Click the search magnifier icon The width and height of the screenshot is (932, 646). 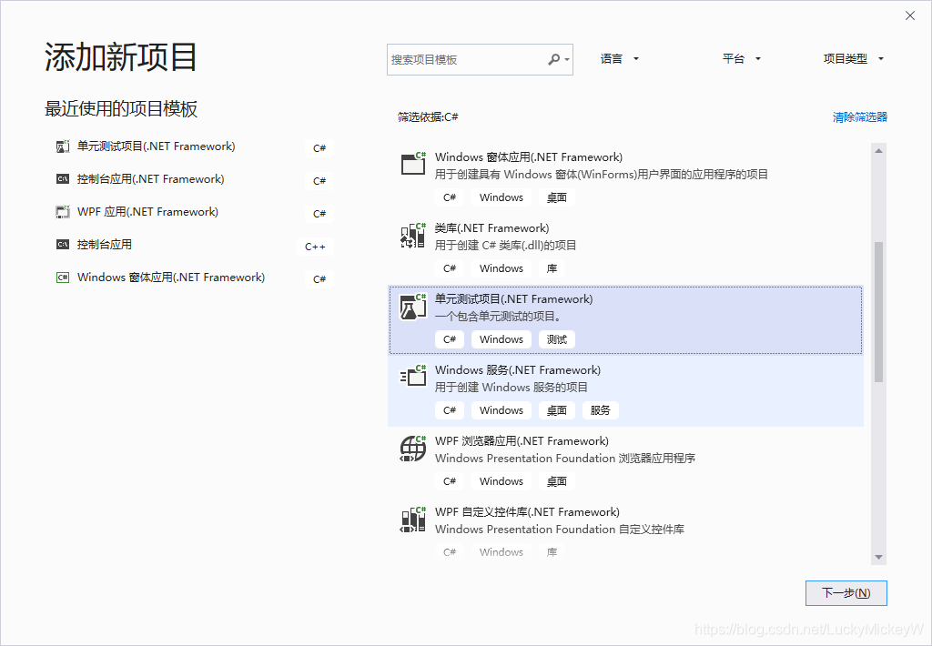(x=553, y=59)
